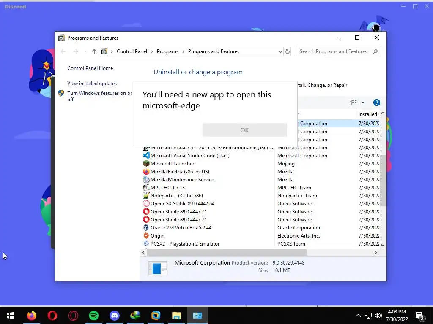Click the PCSX2 emulator icon

pyautogui.click(x=146, y=243)
